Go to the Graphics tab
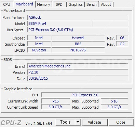The width and height of the screenshot is (135, 127). tap(76, 4)
